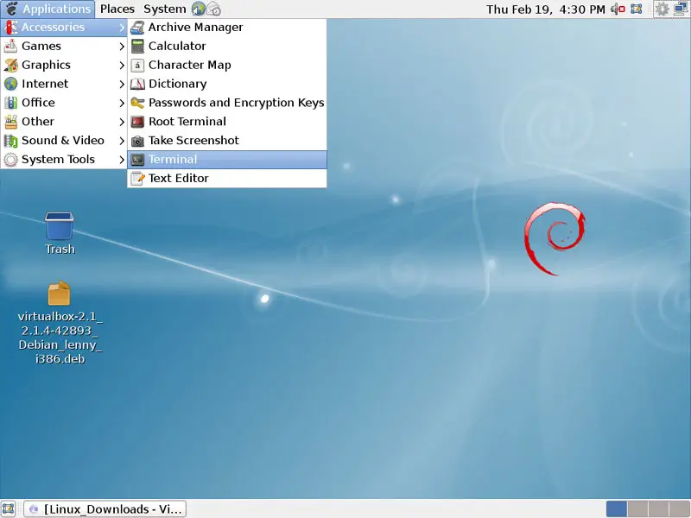Viewport: 691px width, 518px height.
Task: Choose Passwords and Encryption Keys entry
Action: coord(227,103)
